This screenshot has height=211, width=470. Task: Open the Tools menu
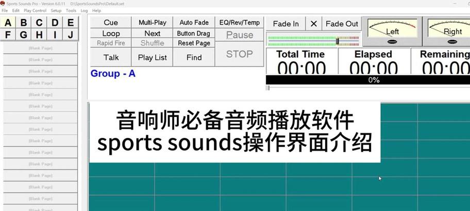click(71, 10)
